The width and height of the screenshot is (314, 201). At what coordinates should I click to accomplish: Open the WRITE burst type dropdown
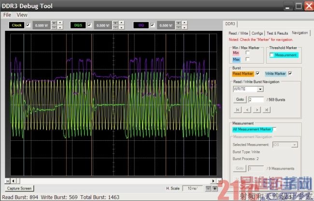click(x=259, y=89)
